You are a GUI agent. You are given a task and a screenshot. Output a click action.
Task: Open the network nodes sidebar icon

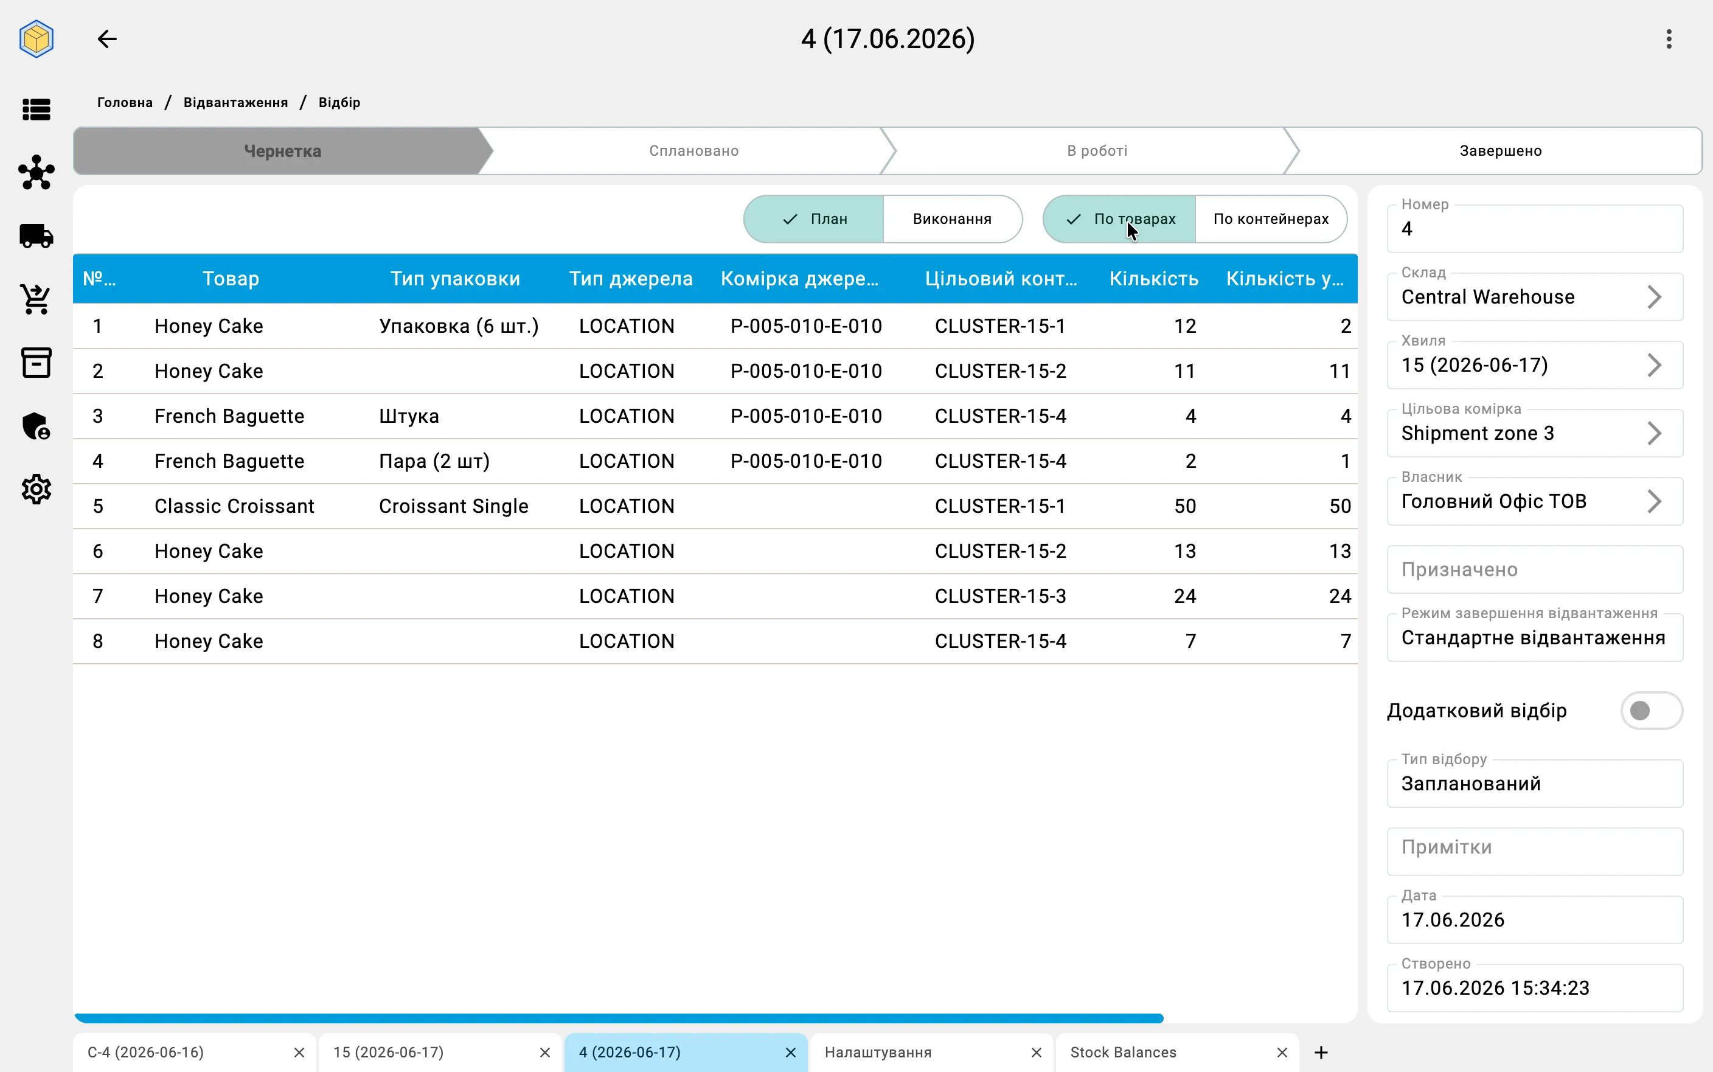point(36,173)
